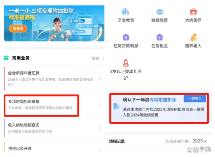
Task: Open the 专项附加扣除填报 entry
Action: tap(54, 105)
